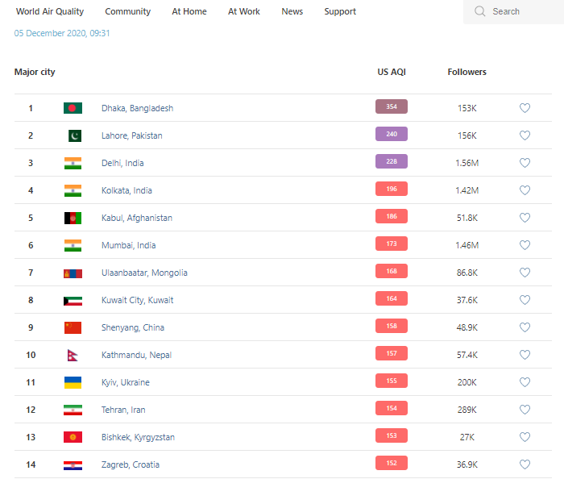Click the Afghanistan flag beside Kabul
The width and height of the screenshot is (564, 479).
click(73, 218)
